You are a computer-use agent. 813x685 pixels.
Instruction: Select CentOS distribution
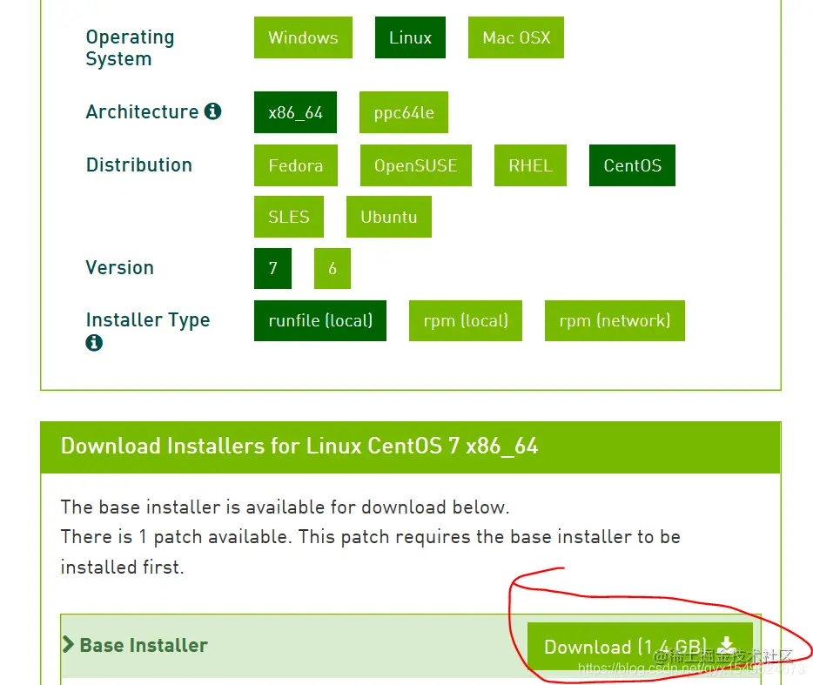tap(632, 165)
